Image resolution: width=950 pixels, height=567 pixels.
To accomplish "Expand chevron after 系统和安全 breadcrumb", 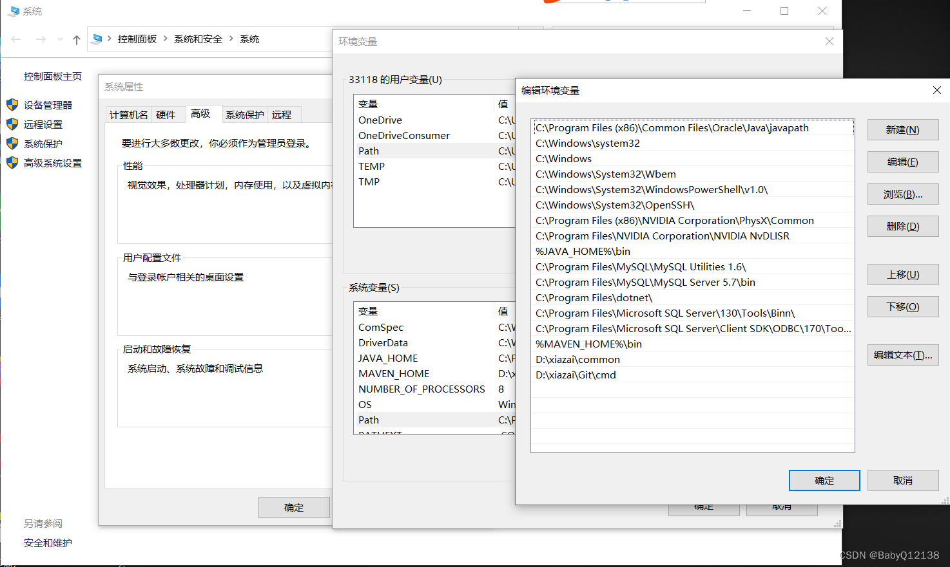I will coord(231,39).
